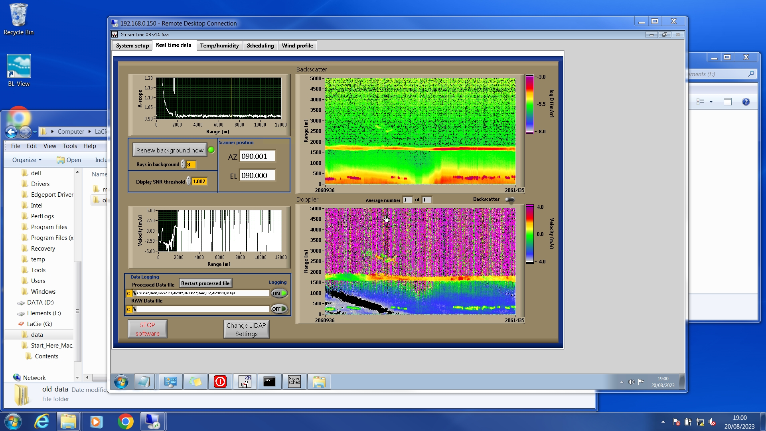Click the AZ scanner position field
This screenshot has width=766, height=431.
(x=257, y=156)
